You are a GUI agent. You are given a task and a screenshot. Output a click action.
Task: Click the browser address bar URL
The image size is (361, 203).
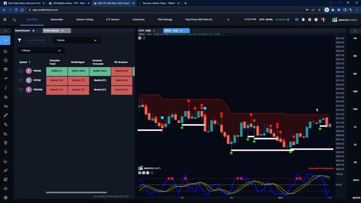coord(45,10)
